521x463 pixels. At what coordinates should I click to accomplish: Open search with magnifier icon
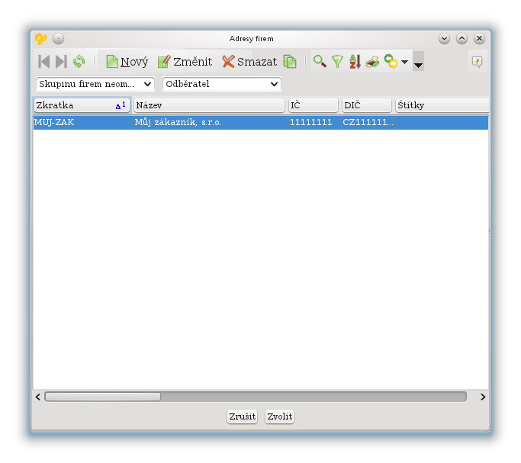(320, 62)
